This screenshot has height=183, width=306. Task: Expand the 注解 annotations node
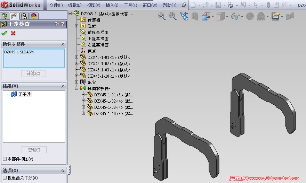pos(77,26)
